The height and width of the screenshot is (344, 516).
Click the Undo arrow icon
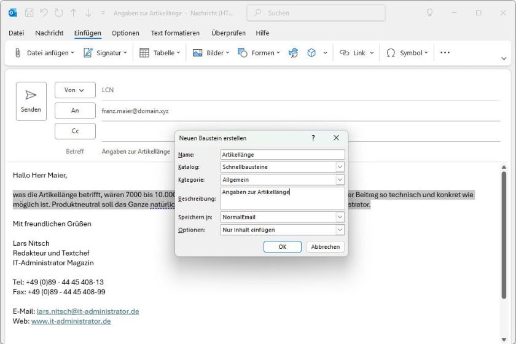(44, 13)
